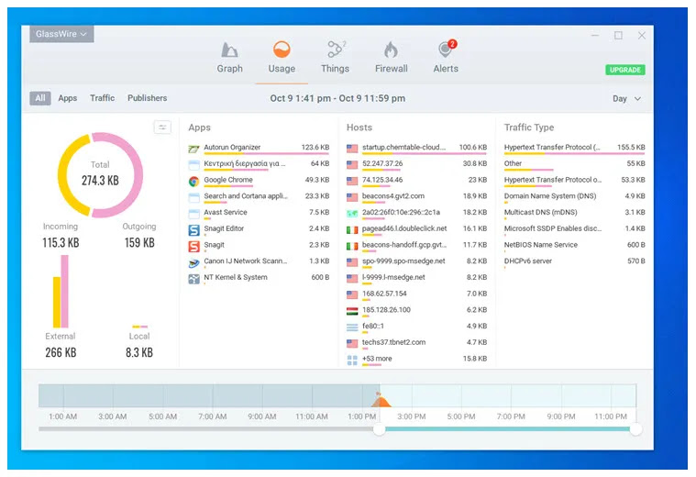Viewport: 696px width, 477px height.
Task: Click the date range Oct 9 header
Action: pos(337,98)
